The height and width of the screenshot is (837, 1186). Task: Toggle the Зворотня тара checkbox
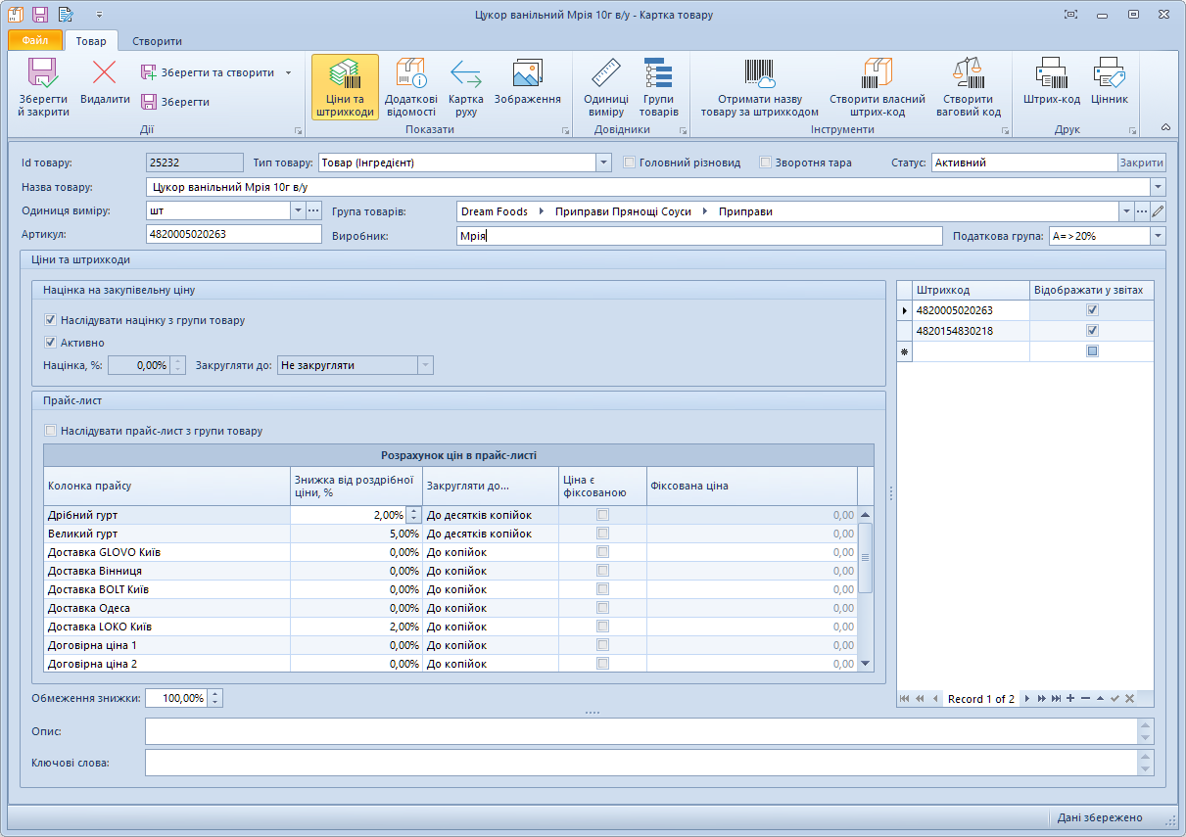tap(766, 163)
